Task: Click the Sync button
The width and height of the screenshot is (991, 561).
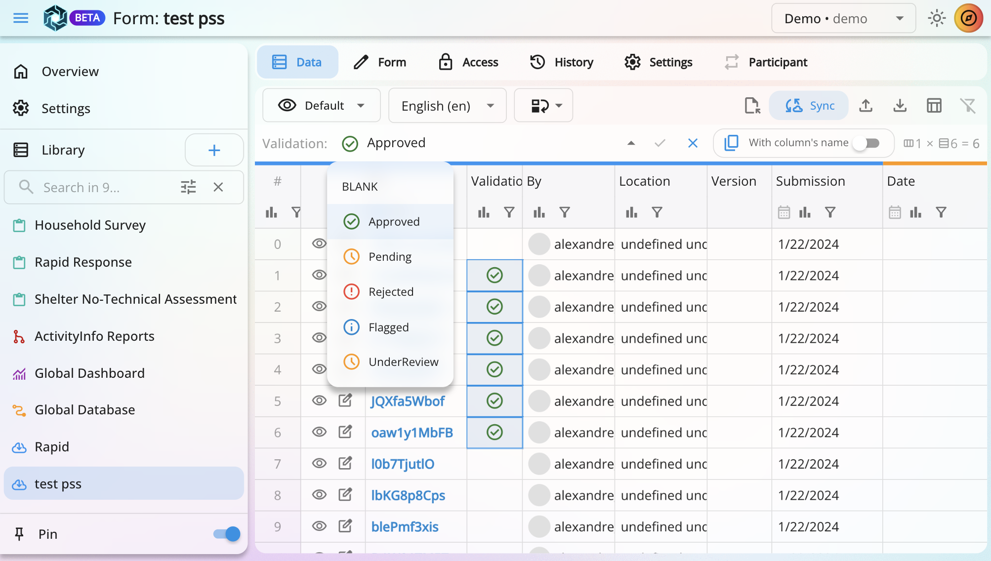Action: 809,106
